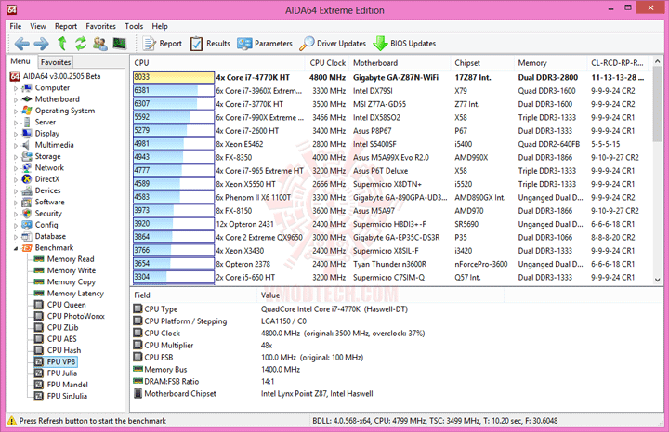Select the Memory Latency benchmark

point(75,294)
